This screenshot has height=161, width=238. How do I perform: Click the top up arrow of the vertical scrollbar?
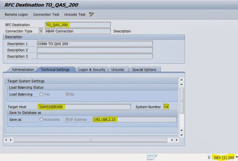[182, 80]
